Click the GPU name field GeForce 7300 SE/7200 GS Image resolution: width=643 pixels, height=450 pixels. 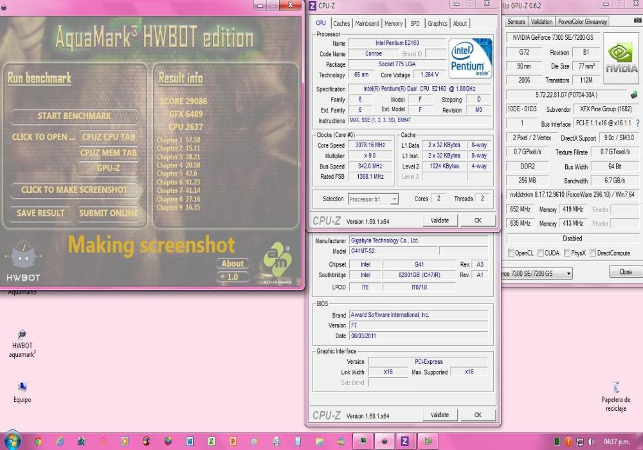coord(553,37)
